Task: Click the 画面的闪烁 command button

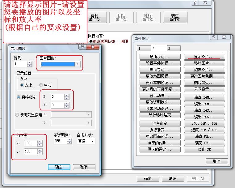Action: click(x=160, y=143)
